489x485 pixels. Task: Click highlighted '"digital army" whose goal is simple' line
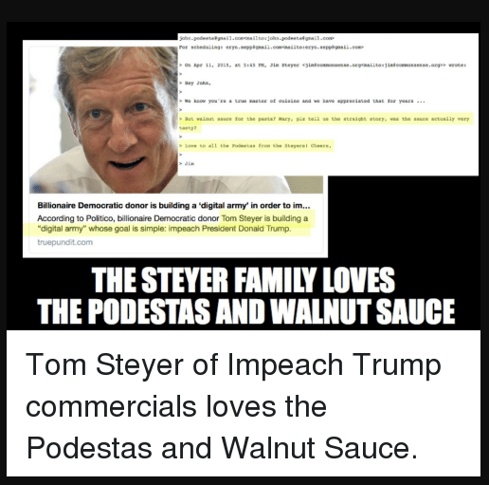(164, 229)
